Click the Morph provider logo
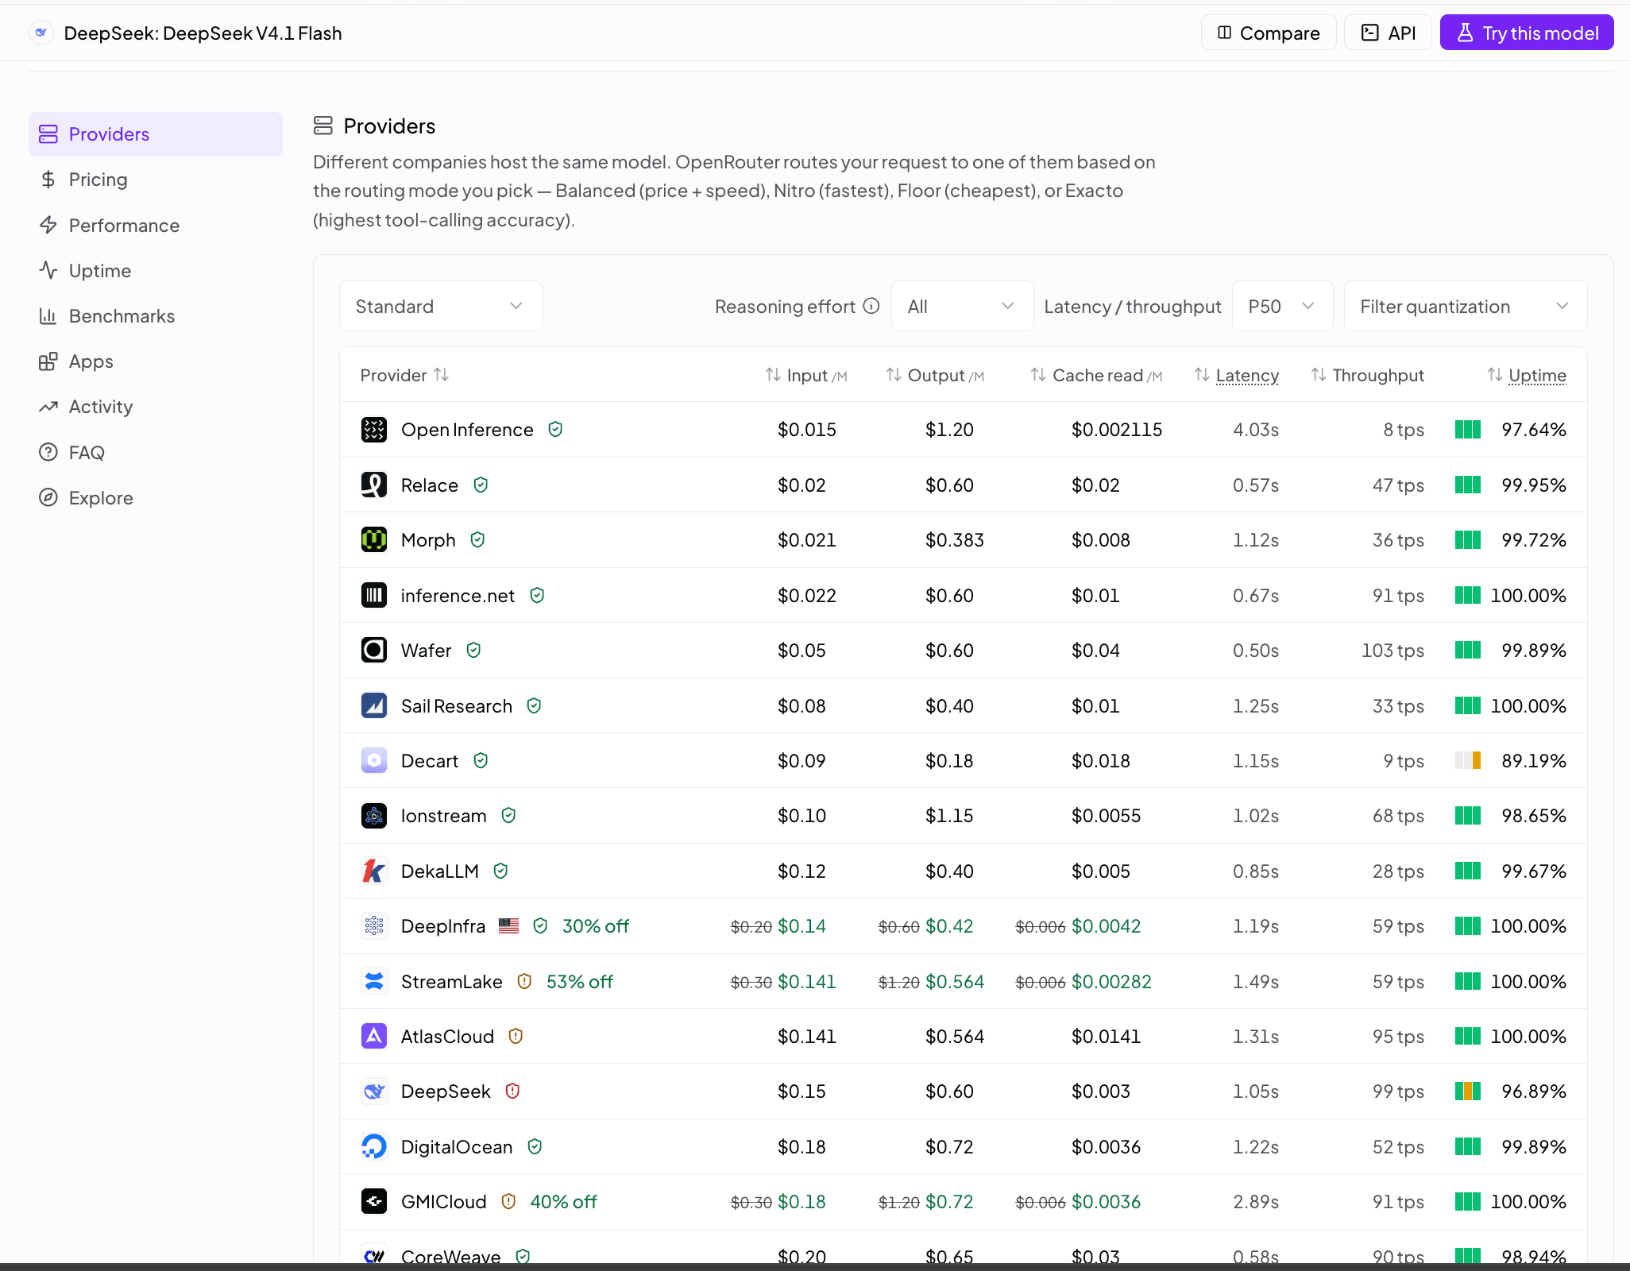This screenshot has width=1630, height=1271. [374, 540]
